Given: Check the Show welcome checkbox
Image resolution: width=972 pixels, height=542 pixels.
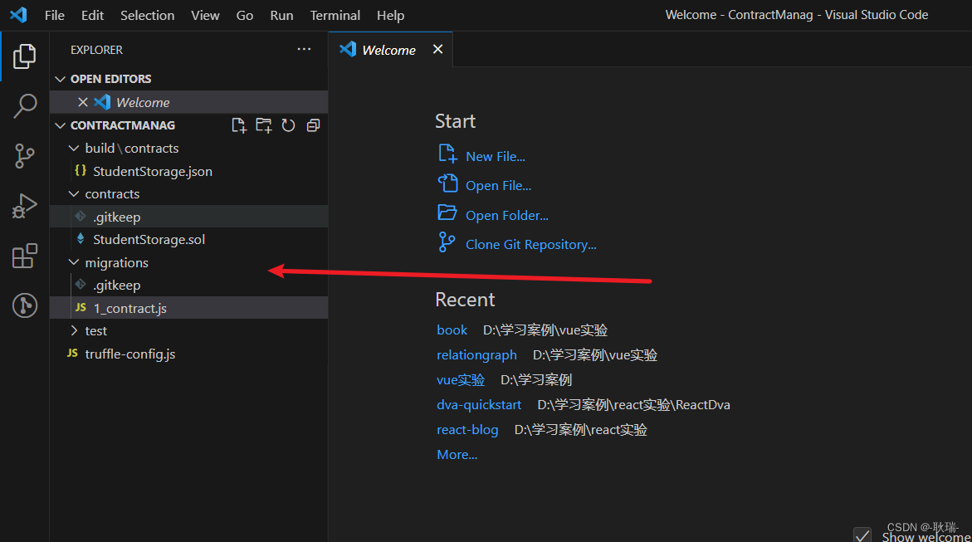Looking at the screenshot, I should pyautogui.click(x=862, y=535).
